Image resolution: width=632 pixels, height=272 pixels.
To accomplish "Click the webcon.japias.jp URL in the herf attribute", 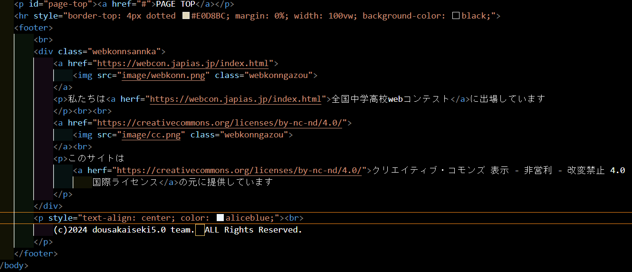I will click(236, 99).
